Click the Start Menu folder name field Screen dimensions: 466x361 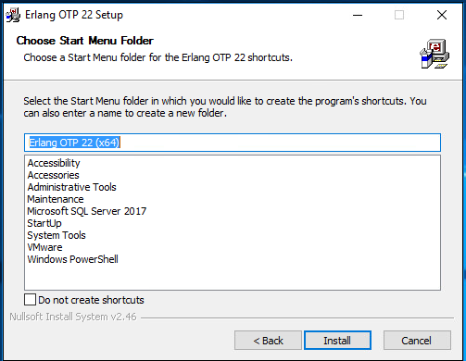click(x=233, y=143)
